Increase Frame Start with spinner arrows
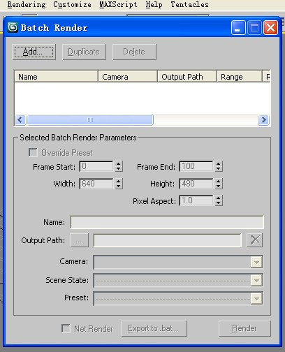 click(119, 164)
